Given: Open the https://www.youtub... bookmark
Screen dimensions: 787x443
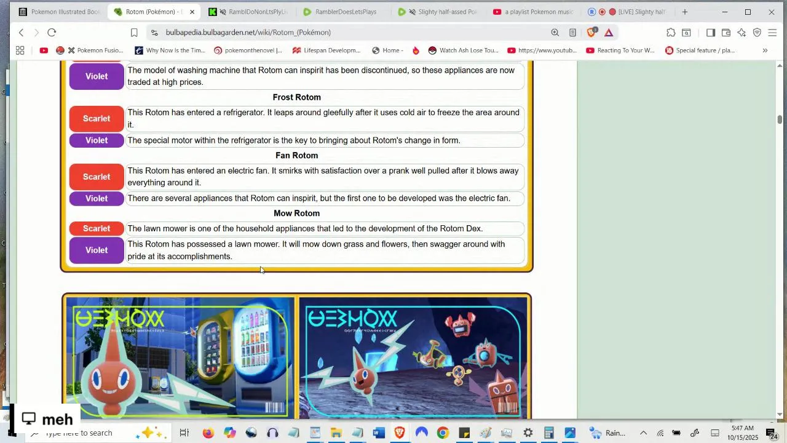Looking at the screenshot, I should (x=542, y=50).
